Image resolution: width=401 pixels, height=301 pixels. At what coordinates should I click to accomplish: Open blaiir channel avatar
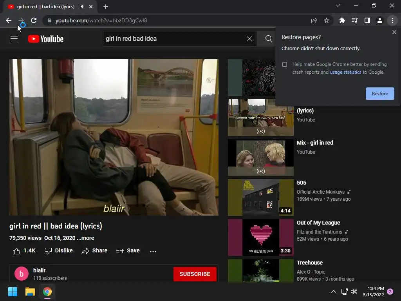22,274
